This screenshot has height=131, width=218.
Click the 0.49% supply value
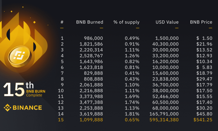coord(132,38)
